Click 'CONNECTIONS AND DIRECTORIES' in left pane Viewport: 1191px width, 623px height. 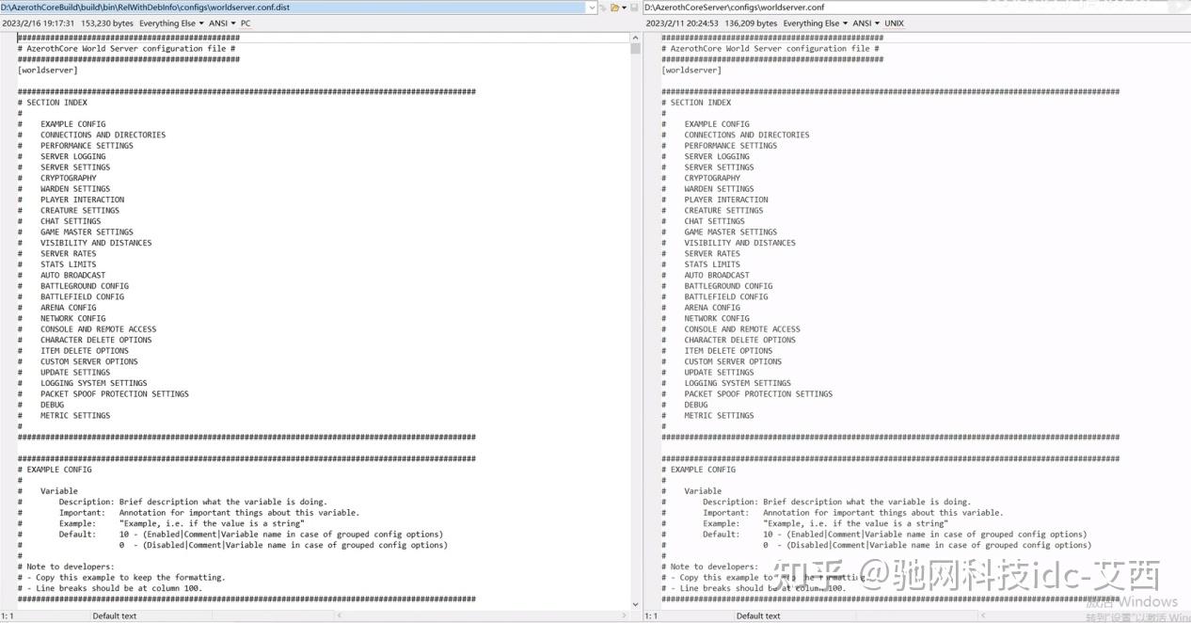coord(103,135)
